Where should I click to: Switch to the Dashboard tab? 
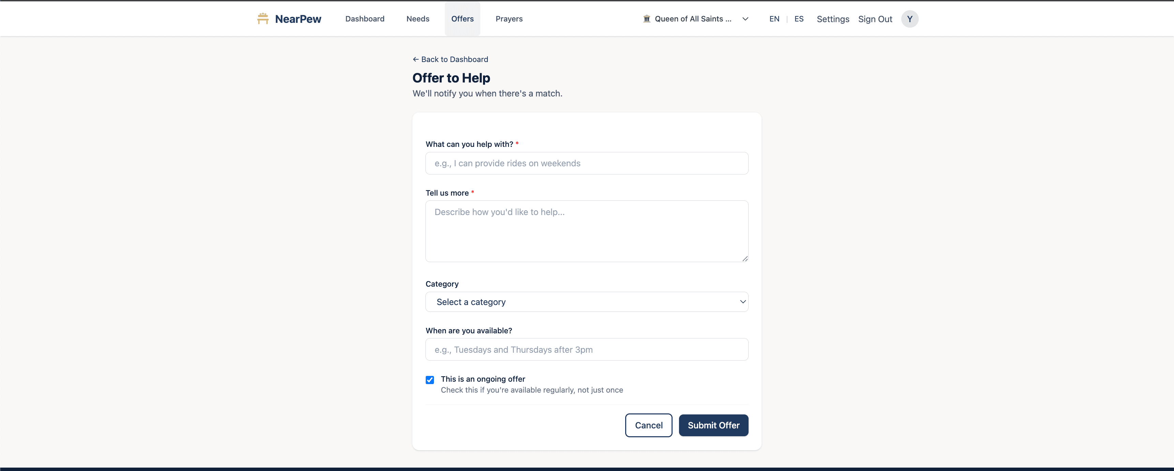pyautogui.click(x=364, y=19)
